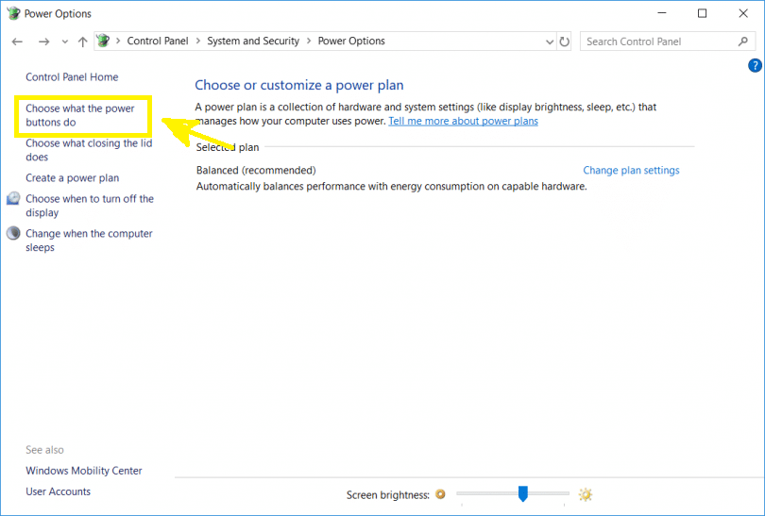Expand the address bar history dropdown

[550, 42]
